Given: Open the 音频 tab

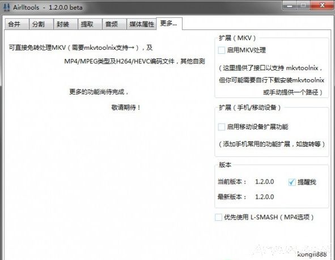Looking at the screenshot, I should [x=115, y=24].
